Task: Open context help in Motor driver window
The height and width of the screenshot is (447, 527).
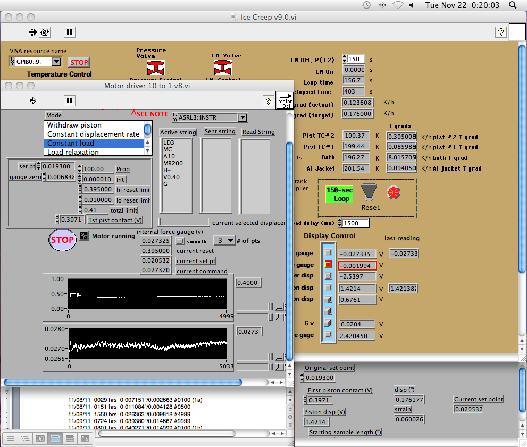Action: click(269, 100)
